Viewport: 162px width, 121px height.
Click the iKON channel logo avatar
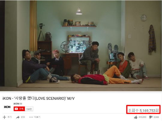click(7, 107)
